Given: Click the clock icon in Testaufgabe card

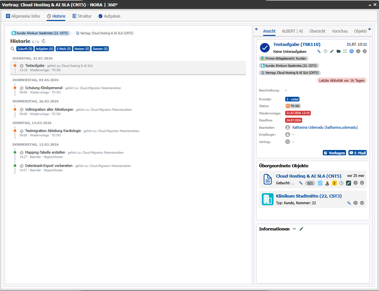Looking at the screenshot, I should click(325, 51).
